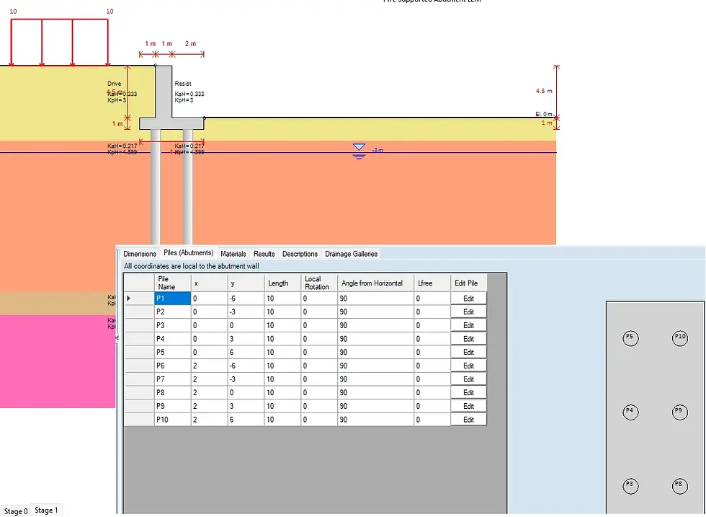This screenshot has width=706, height=517.
Task: Select pile P3 circle in plan view
Action: pyautogui.click(x=630, y=486)
